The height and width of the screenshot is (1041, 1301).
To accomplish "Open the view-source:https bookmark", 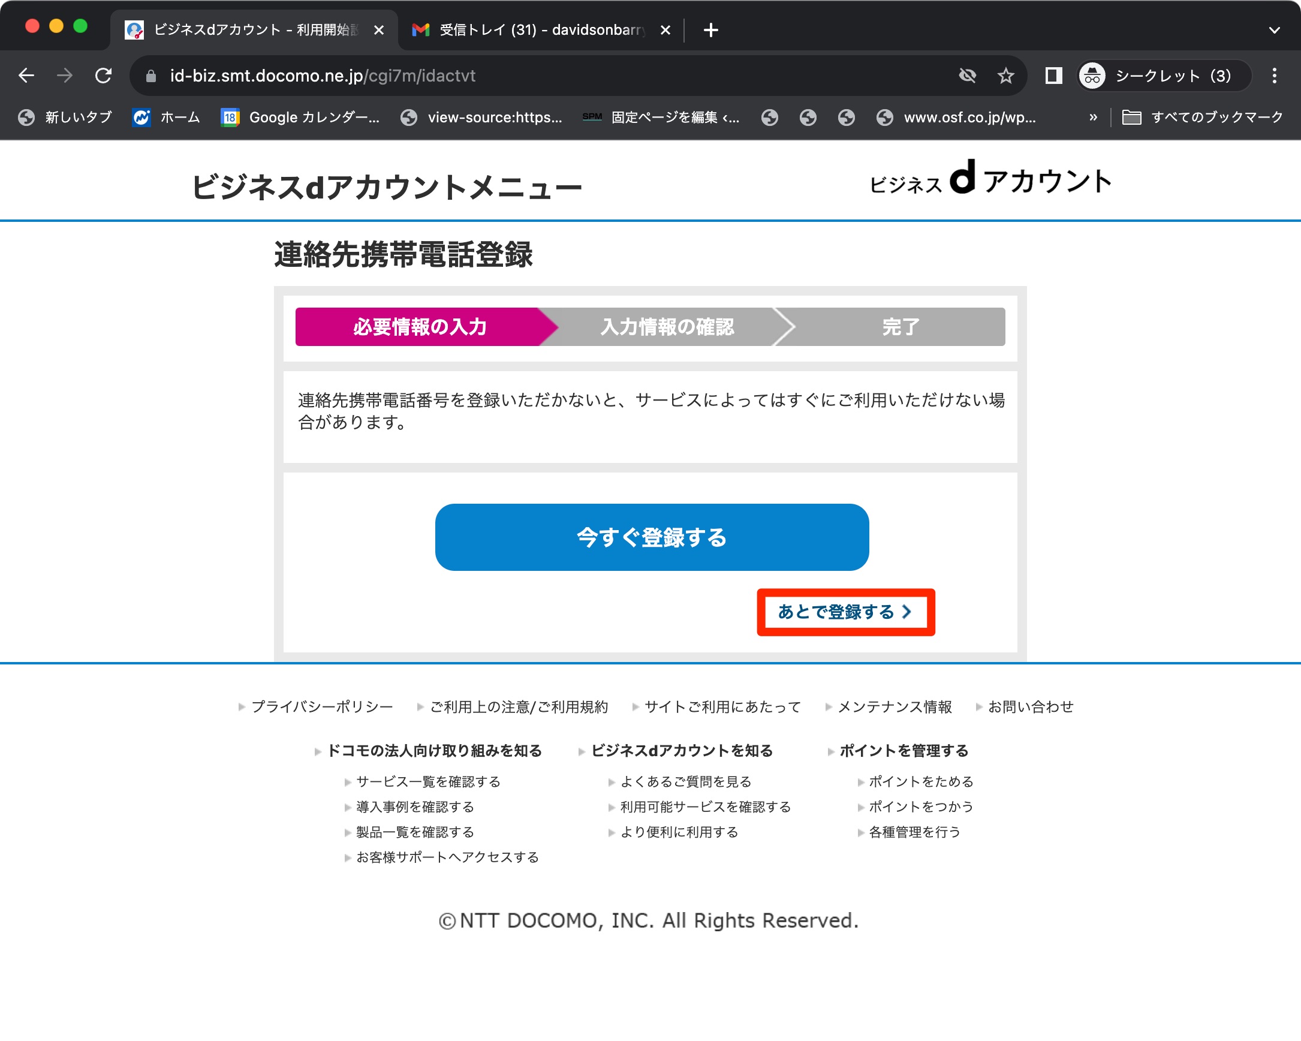I will click(x=481, y=117).
